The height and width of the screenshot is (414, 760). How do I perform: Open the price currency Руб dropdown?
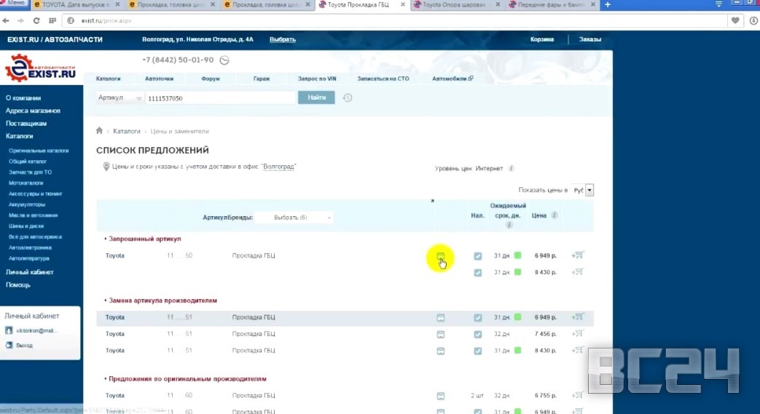[x=583, y=190]
